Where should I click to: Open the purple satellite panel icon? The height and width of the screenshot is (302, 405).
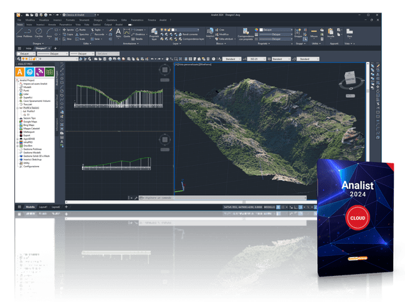[39, 72]
